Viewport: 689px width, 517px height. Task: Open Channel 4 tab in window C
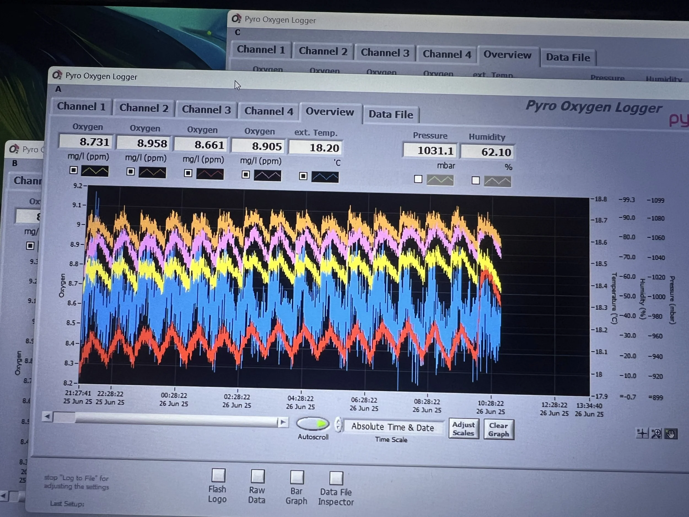click(447, 54)
